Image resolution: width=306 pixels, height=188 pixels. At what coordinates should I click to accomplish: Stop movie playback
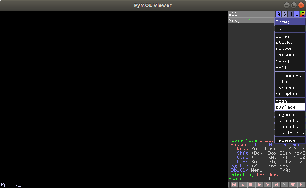(x=251, y=185)
